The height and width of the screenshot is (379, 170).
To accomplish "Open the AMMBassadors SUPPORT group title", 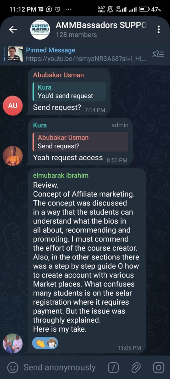I will [x=101, y=25].
